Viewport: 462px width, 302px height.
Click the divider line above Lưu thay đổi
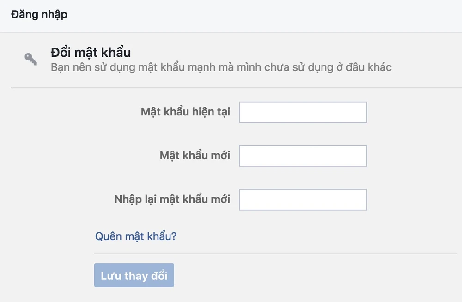coord(275,254)
